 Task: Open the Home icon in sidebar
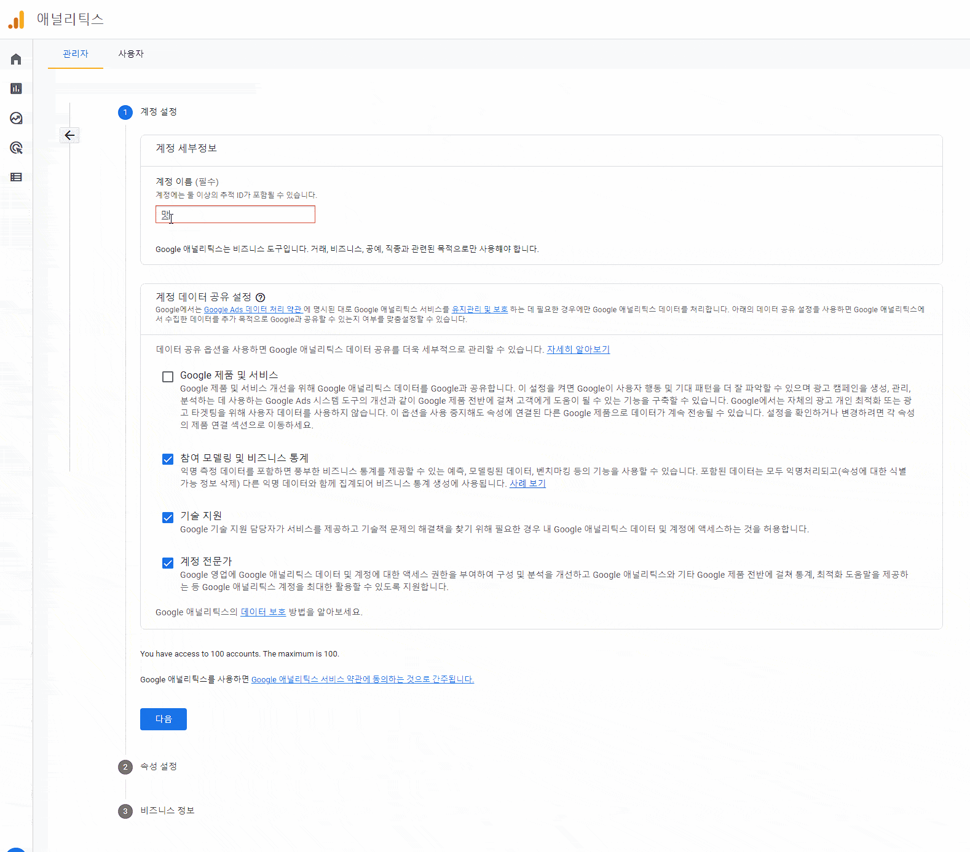(16, 59)
